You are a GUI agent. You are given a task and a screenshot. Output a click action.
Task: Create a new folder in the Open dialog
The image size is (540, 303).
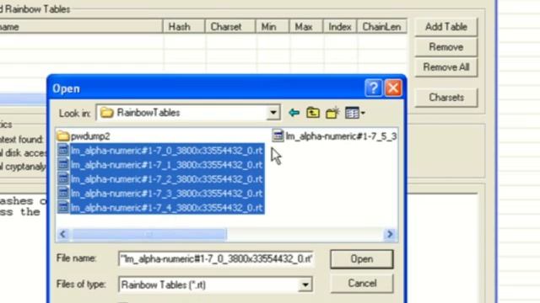pos(332,113)
